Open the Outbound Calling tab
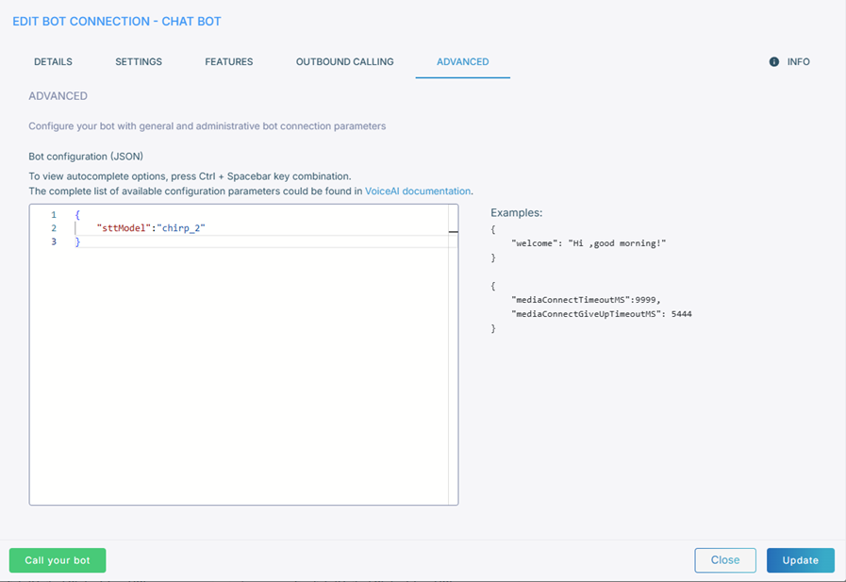The width and height of the screenshot is (846, 582). click(x=344, y=62)
